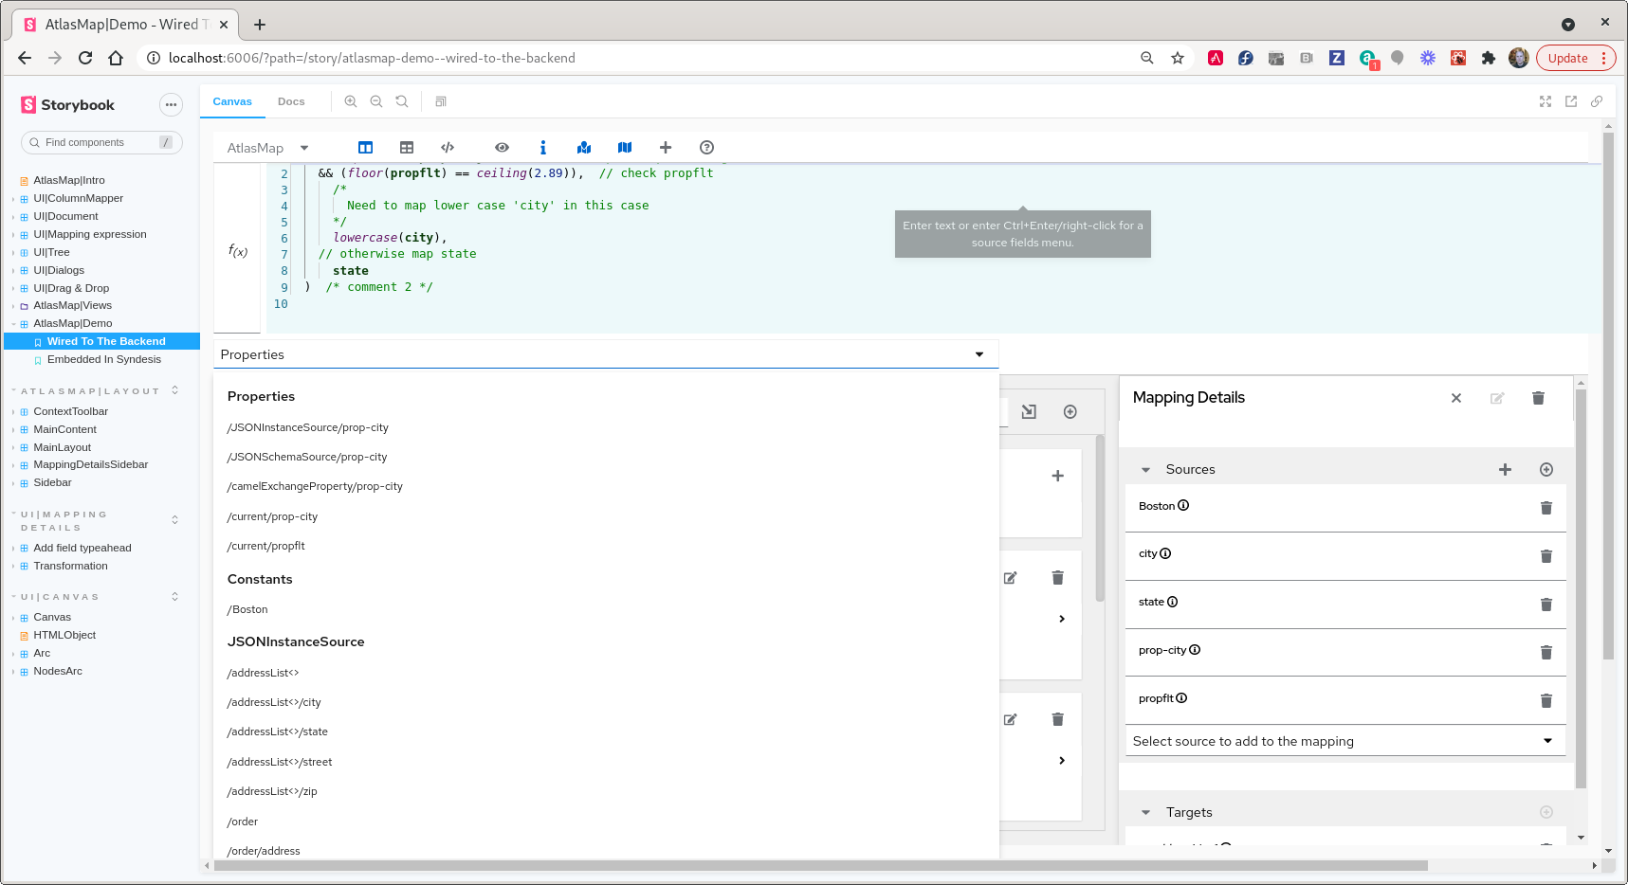Select the table view icon in the toolbar
Screen dimensions: 1628x885
407,148
